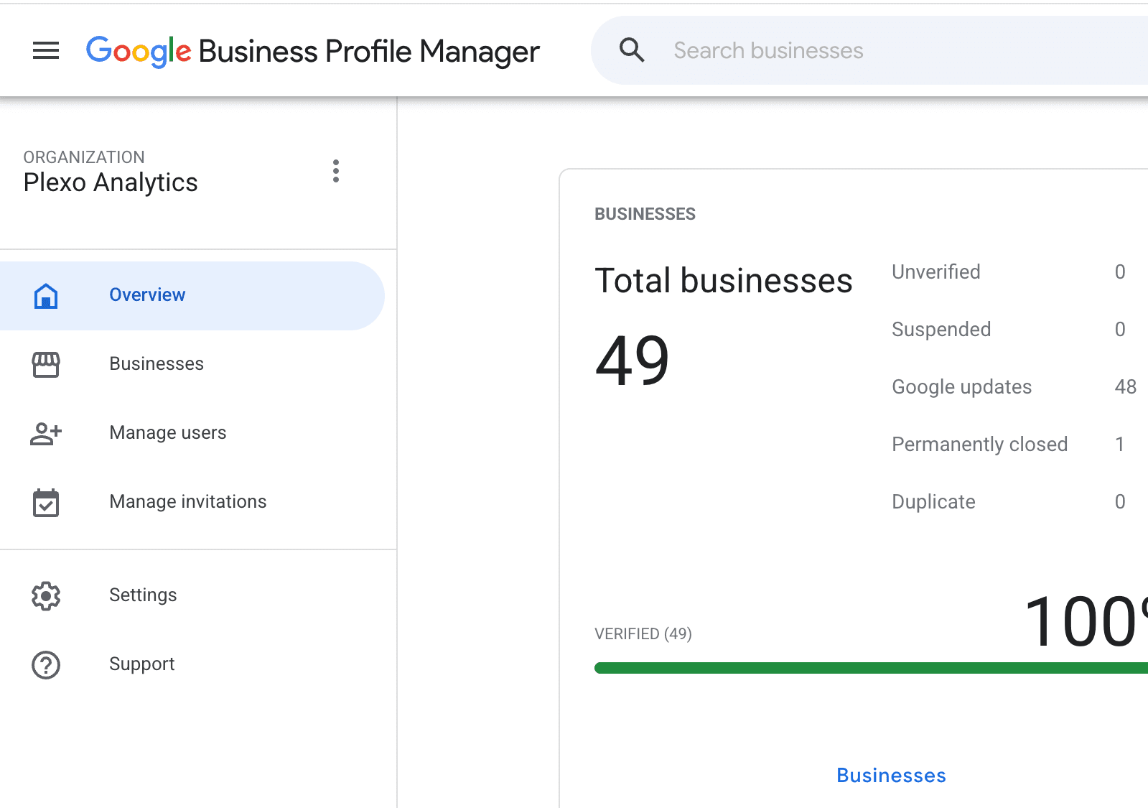1148x808 pixels.
Task: Click the Suspended label
Action: click(x=941, y=330)
